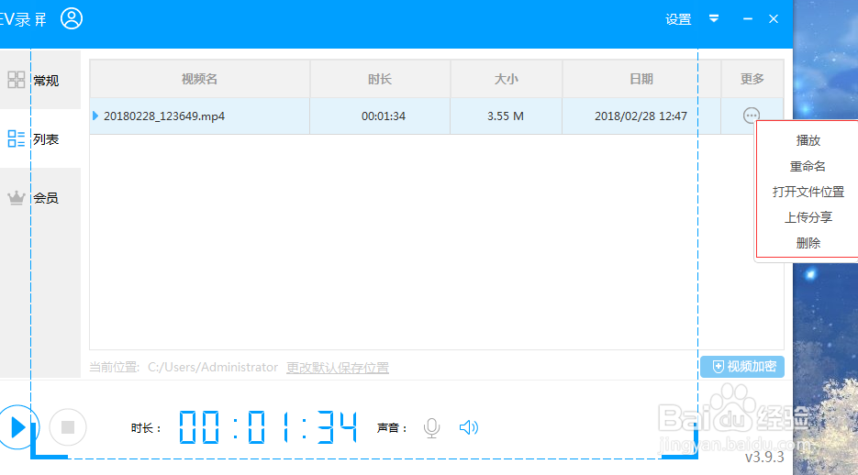Click the 常规 grid icon
The width and height of the screenshot is (858, 475).
[17, 80]
